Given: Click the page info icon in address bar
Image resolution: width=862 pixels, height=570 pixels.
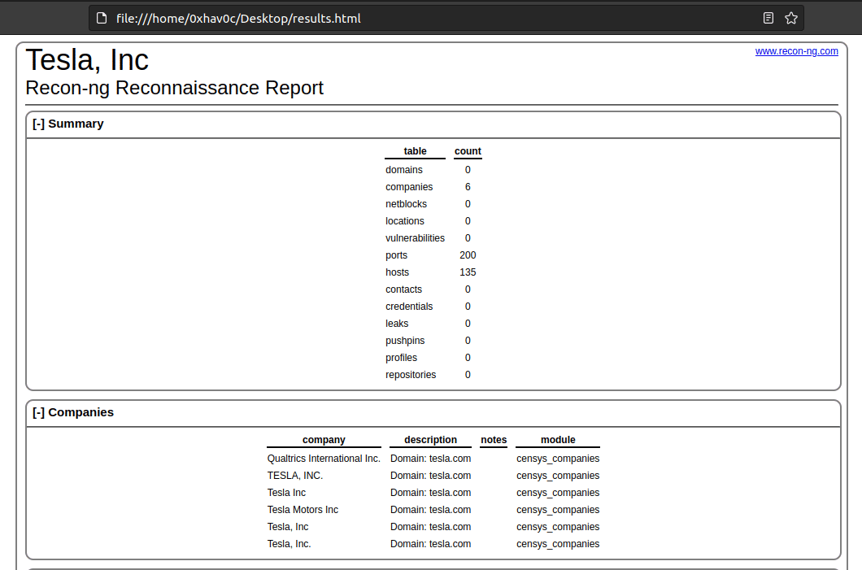Looking at the screenshot, I should click(102, 18).
